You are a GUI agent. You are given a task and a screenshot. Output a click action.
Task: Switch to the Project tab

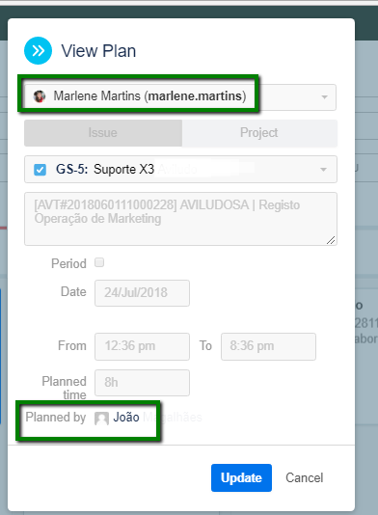pyautogui.click(x=259, y=133)
